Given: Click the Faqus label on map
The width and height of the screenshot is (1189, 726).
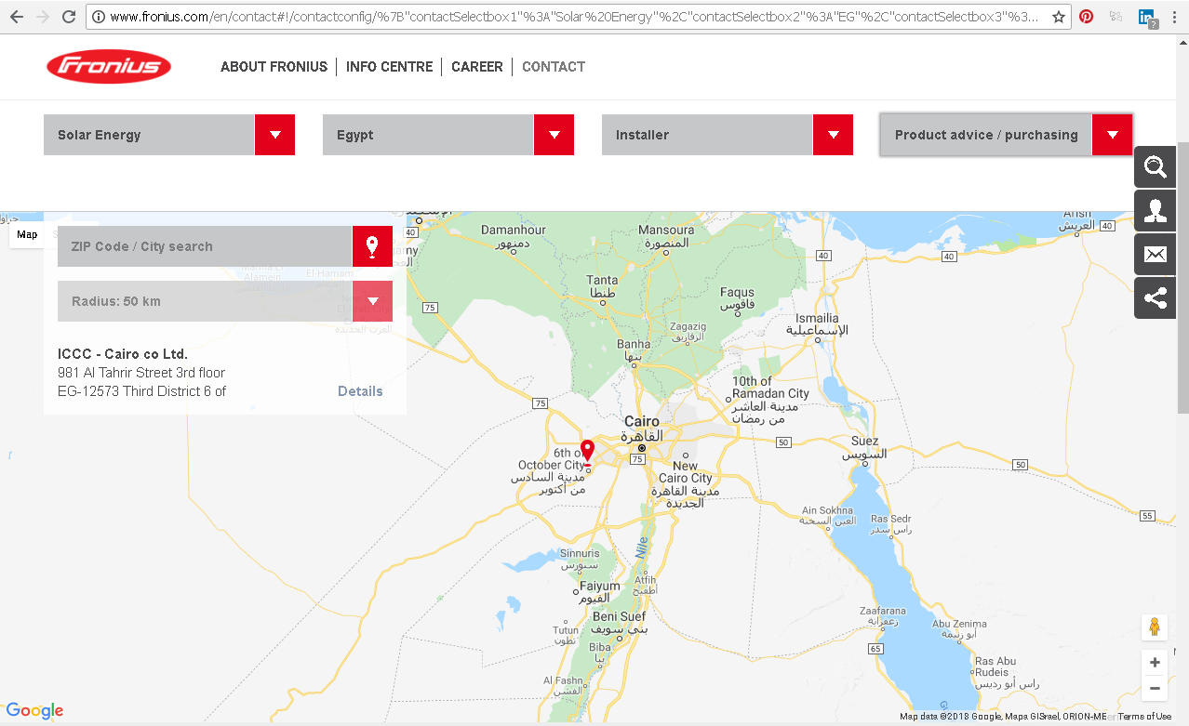Looking at the screenshot, I should (738, 292).
